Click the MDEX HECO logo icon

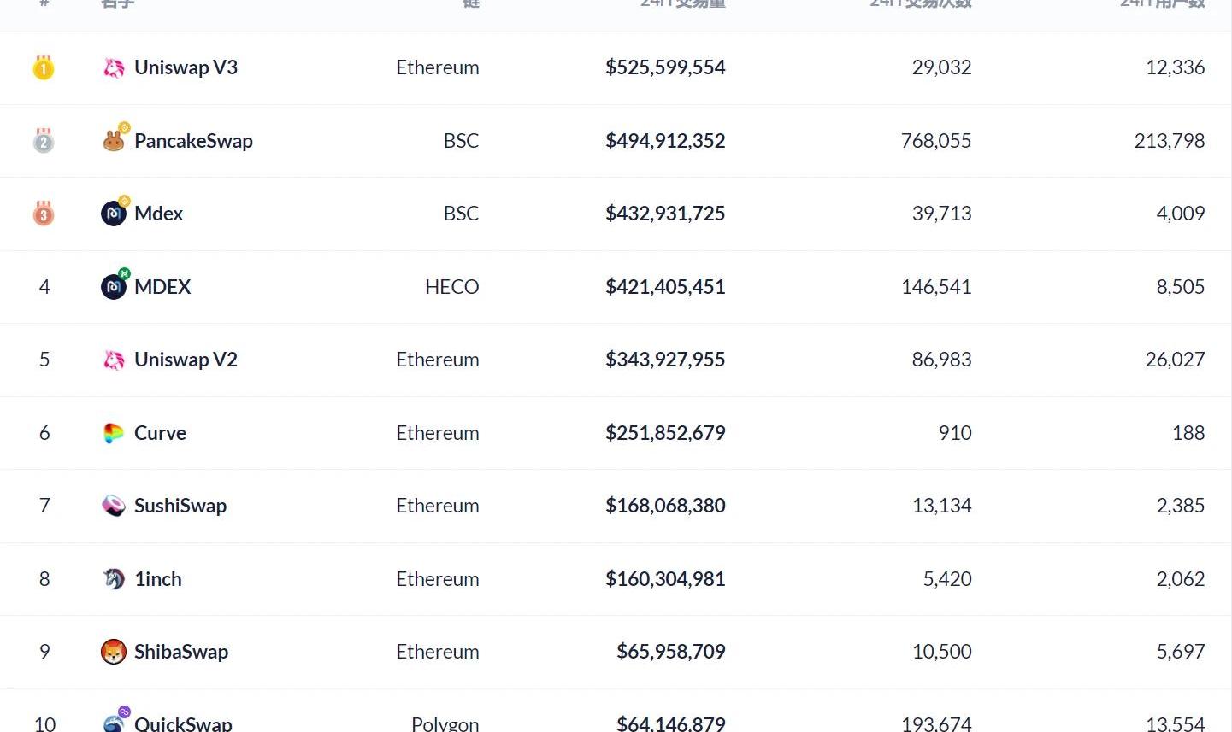pyautogui.click(x=114, y=287)
